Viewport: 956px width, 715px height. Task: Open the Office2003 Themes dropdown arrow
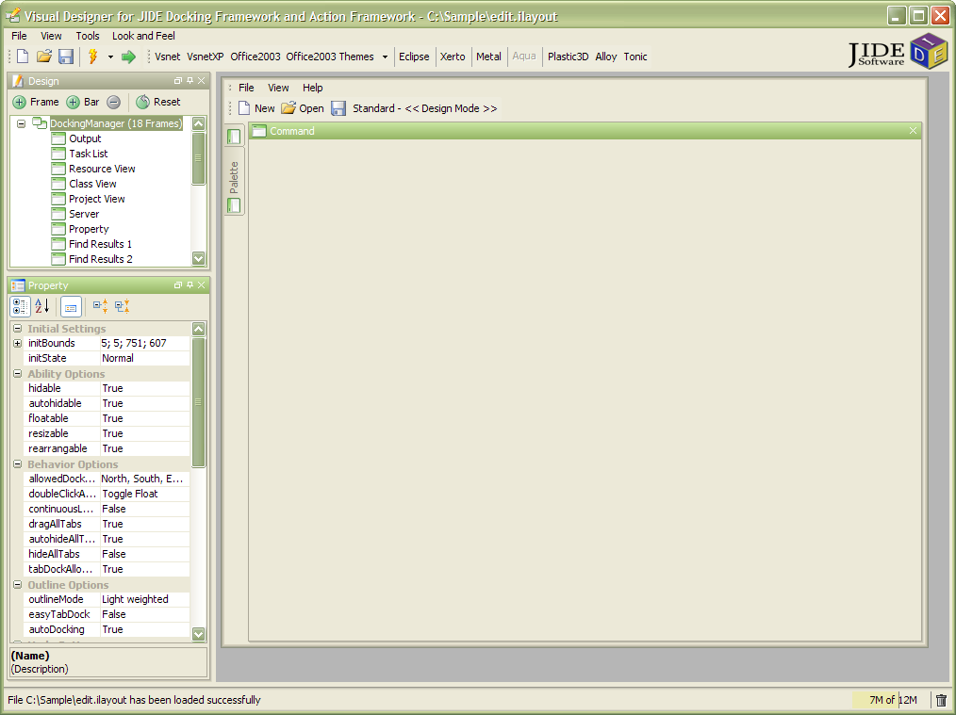pyautogui.click(x=385, y=57)
